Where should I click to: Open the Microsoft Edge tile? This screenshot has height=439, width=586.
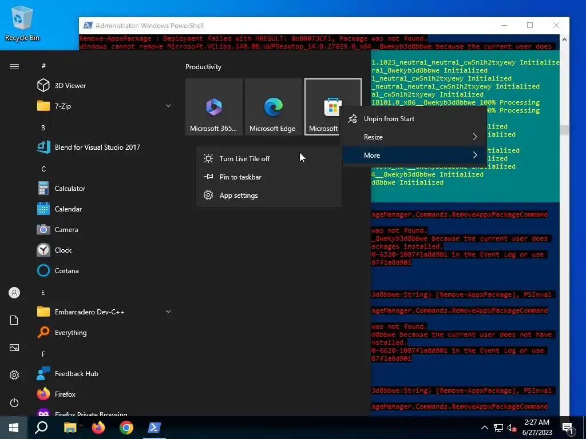click(273, 107)
